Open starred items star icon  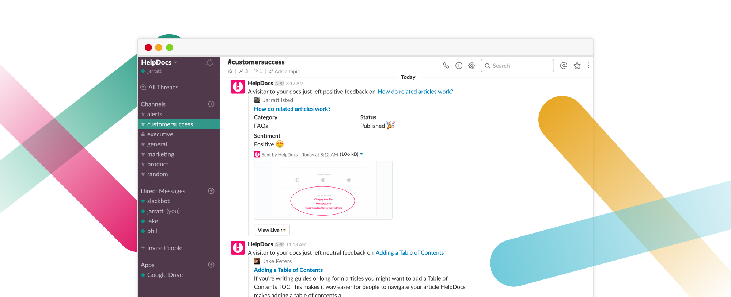577,65
